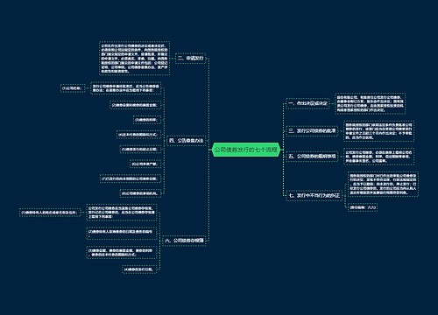Click the (7)已发行的尚未到期的公司债券总额 leaf
Image resolution: width=438 pixels, height=315 pixels.
click(x=130, y=178)
